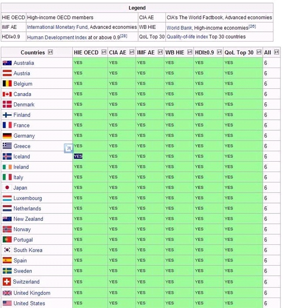Click the Switzerland flag icon
Screen dimensions: 283x308
7,282
